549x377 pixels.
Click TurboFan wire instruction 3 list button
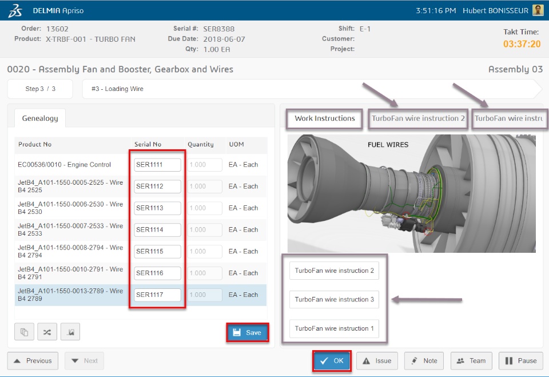[x=335, y=300]
